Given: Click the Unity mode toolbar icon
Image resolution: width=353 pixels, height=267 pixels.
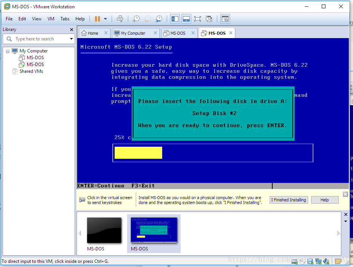Looking at the screenshot, I should [209, 19].
